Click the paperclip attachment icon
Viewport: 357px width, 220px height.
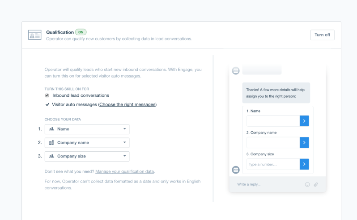click(316, 184)
